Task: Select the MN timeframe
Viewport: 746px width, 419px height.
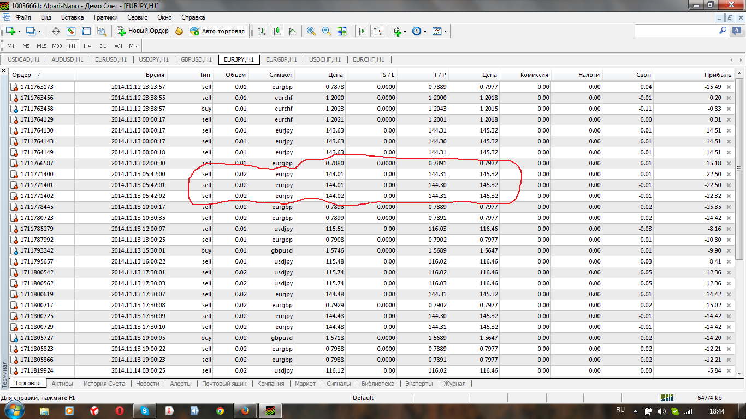Action: 133,46
